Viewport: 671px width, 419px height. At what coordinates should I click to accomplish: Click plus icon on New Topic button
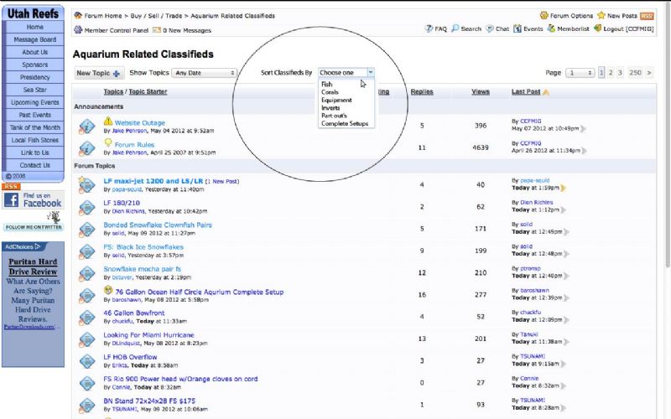116,74
